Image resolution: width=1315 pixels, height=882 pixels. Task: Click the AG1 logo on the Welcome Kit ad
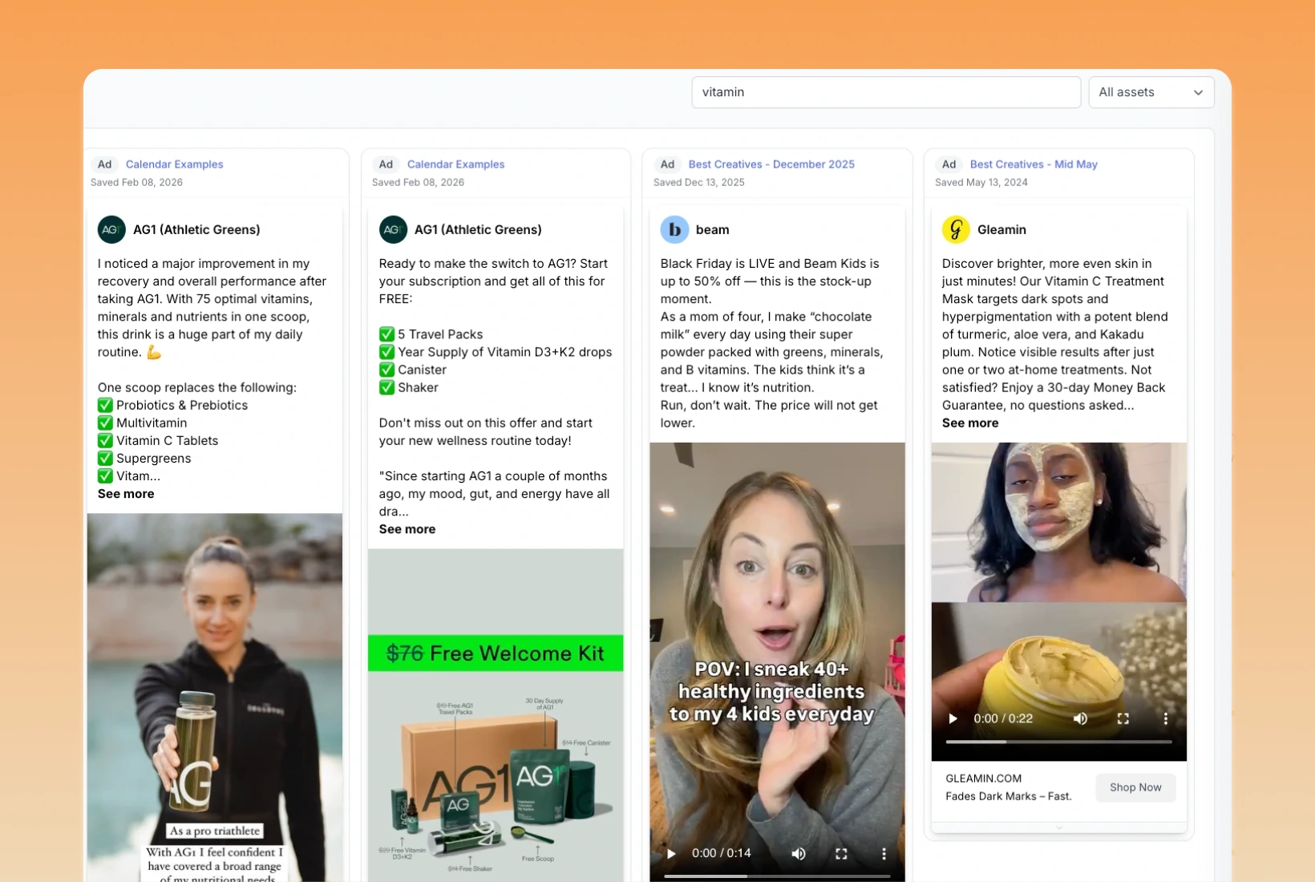coord(393,229)
